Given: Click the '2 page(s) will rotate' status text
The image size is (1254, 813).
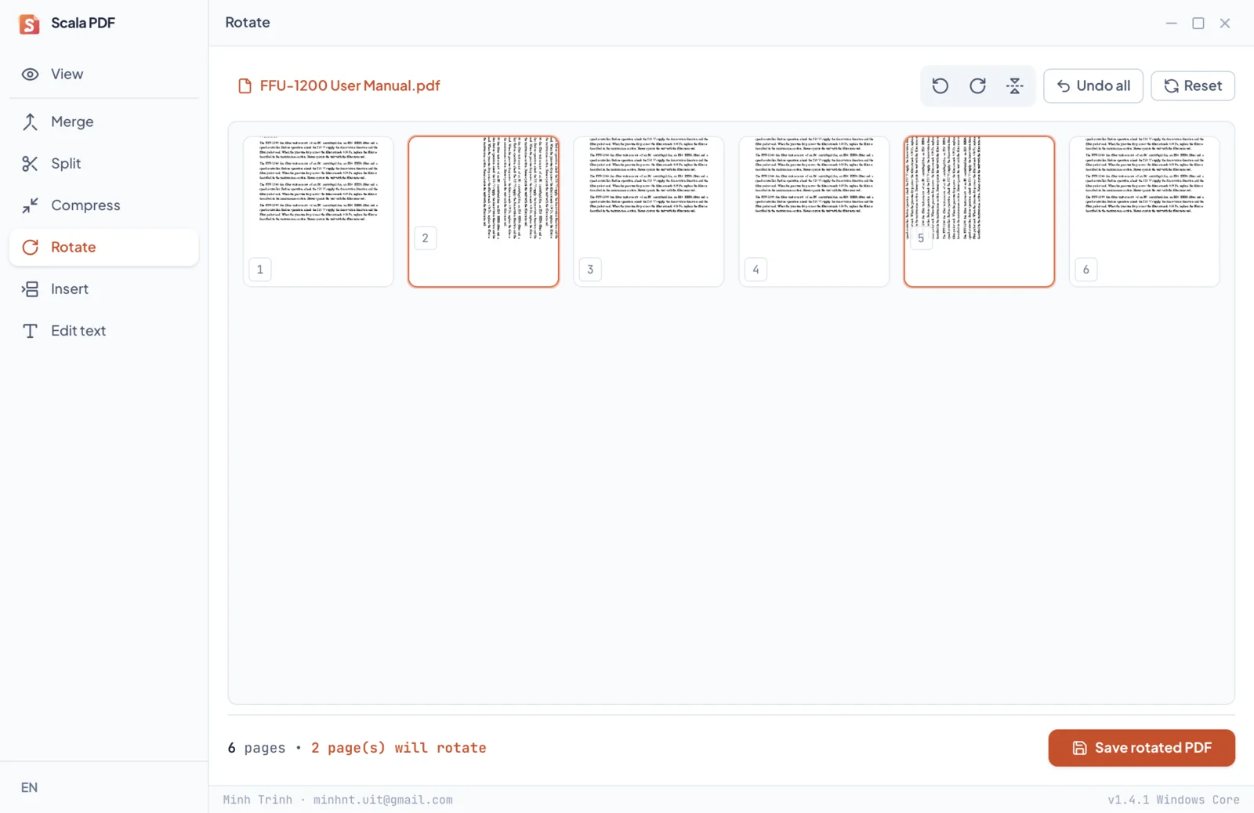Looking at the screenshot, I should [x=399, y=748].
